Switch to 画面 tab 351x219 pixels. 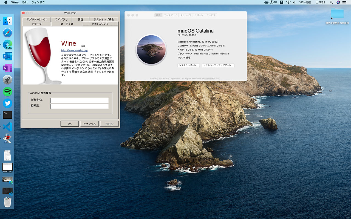click(81, 19)
